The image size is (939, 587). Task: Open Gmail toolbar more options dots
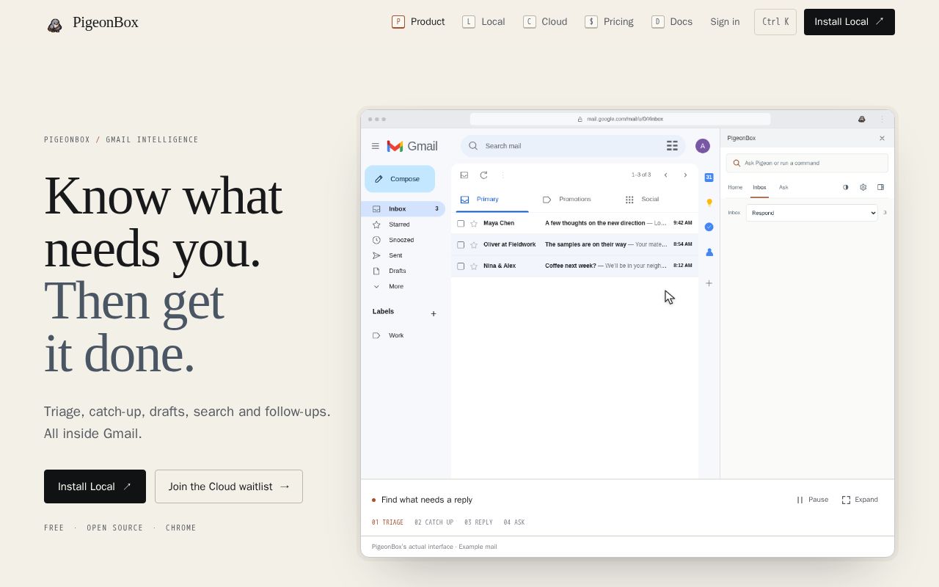point(503,175)
